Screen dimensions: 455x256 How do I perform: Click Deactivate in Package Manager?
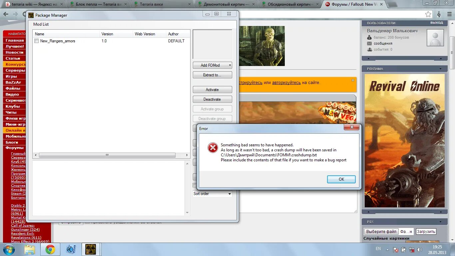213,99
